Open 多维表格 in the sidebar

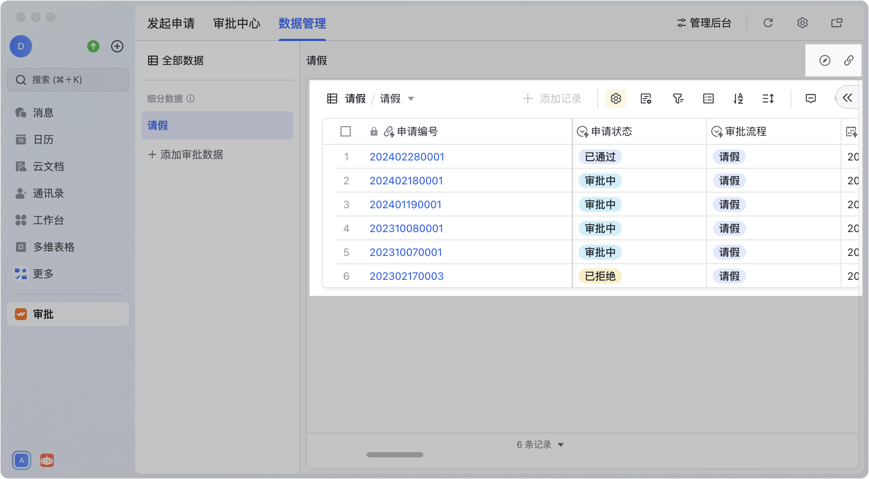68,247
